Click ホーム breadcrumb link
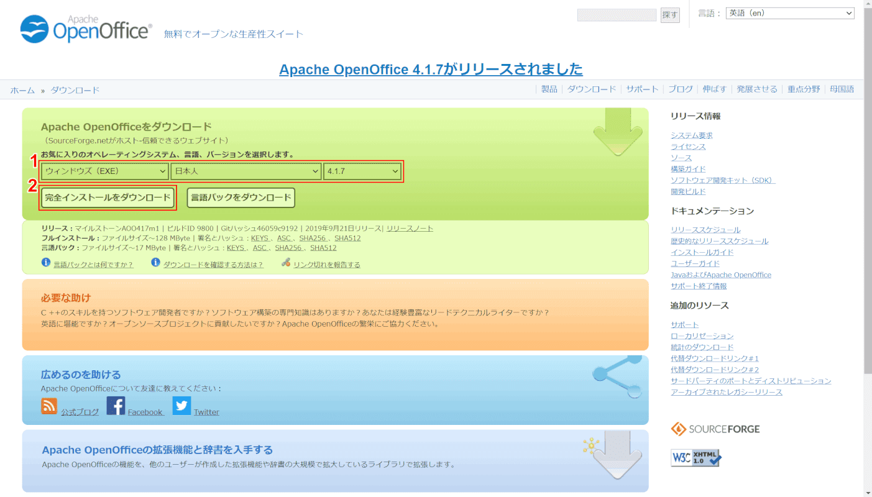872x497 pixels. point(22,91)
